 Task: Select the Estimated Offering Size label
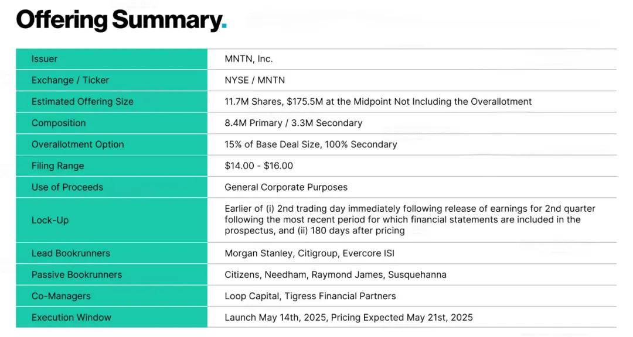click(83, 102)
